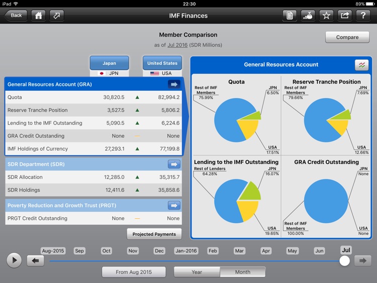
Task: Select IMF Holdings of Currency row
Action: coord(93,149)
